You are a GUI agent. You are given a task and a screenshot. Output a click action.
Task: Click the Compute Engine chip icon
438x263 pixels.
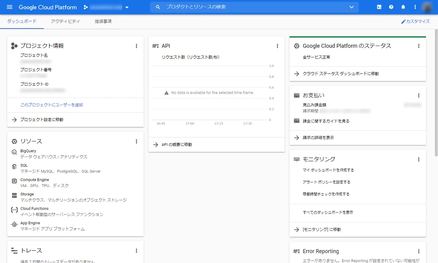pyautogui.click(x=14, y=181)
